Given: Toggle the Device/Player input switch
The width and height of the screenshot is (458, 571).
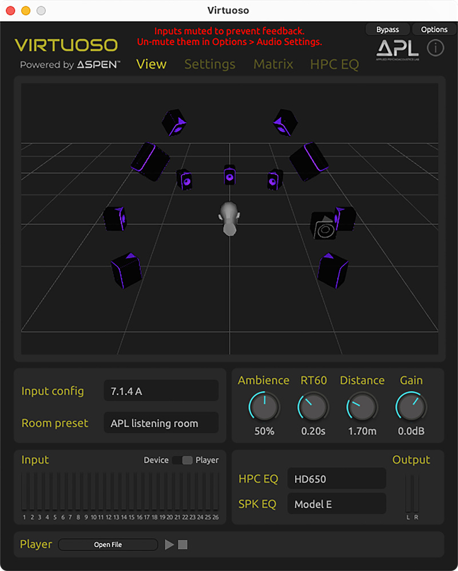Looking at the screenshot, I should coord(182,460).
